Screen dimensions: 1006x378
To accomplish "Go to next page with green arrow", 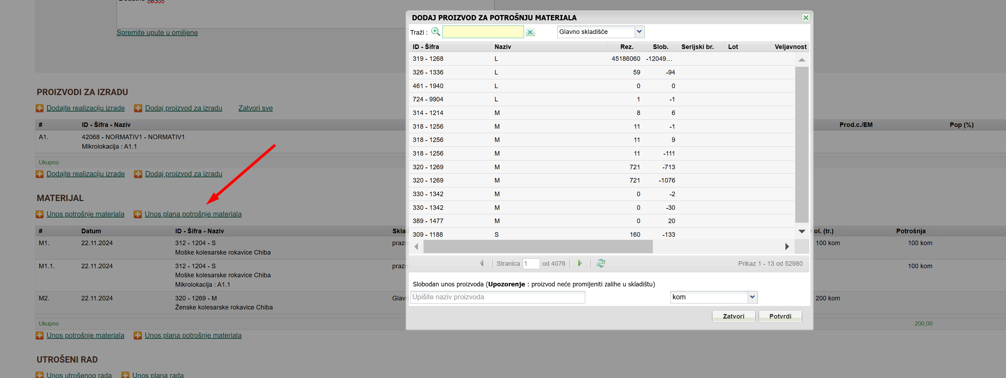I will [580, 263].
